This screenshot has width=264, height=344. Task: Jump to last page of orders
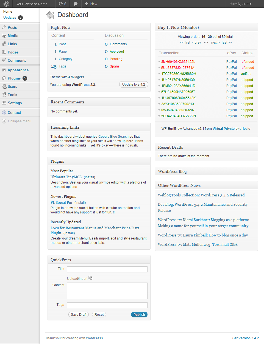pos(227,43)
